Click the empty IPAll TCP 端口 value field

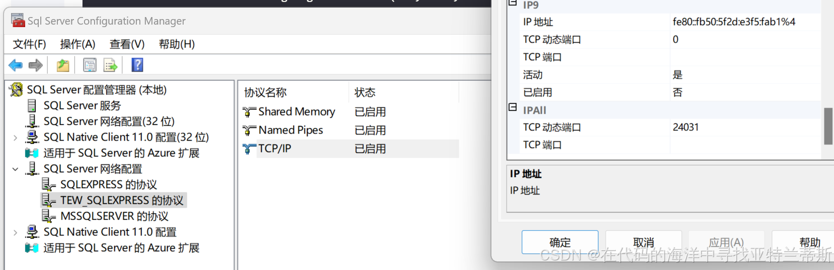[745, 145]
